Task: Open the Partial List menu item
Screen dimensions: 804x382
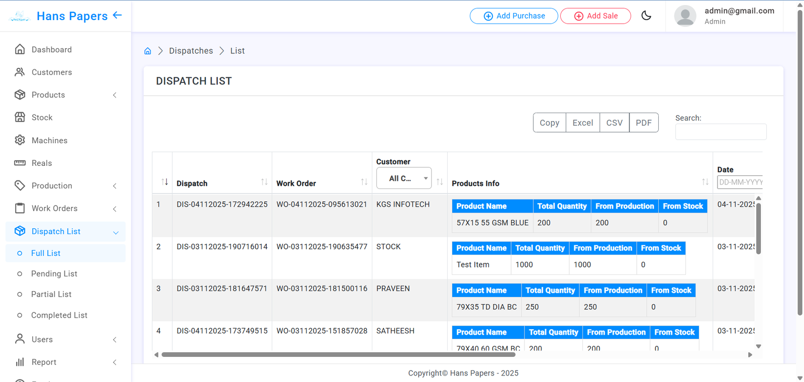Action: pyautogui.click(x=51, y=295)
